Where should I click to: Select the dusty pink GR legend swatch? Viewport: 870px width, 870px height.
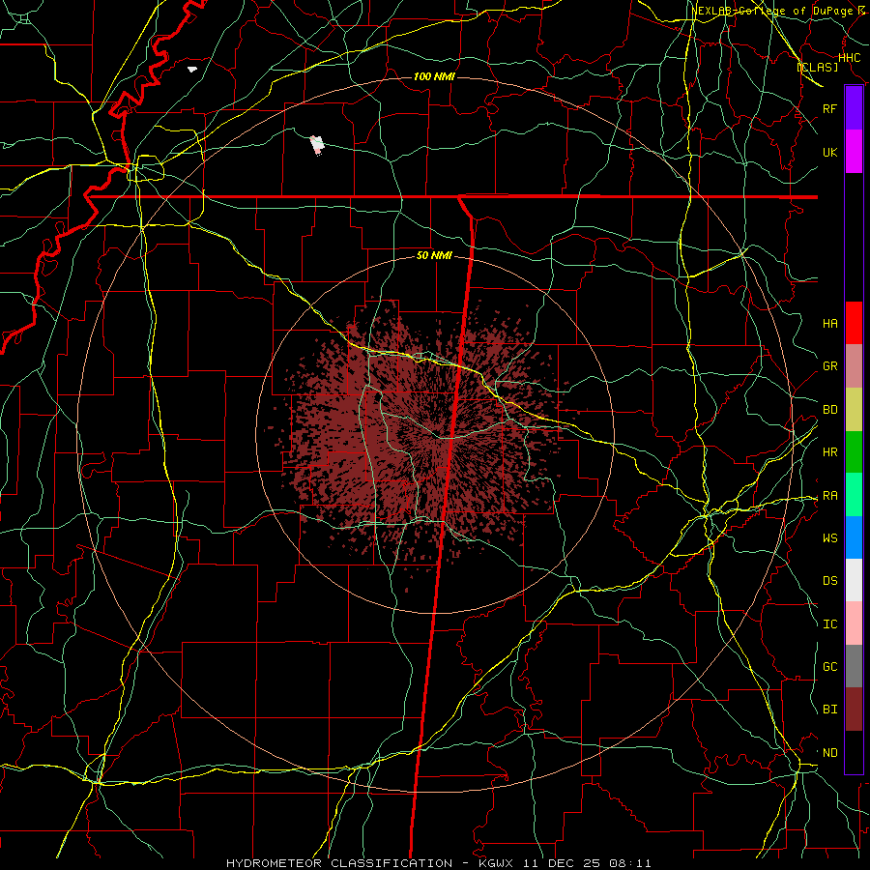(854, 366)
